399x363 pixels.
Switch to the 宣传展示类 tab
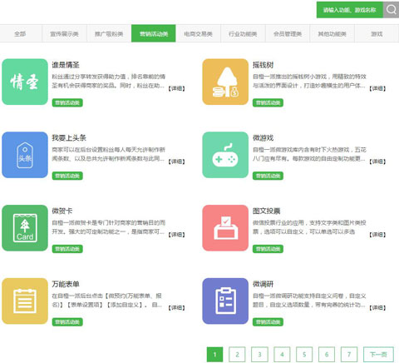coord(64,33)
